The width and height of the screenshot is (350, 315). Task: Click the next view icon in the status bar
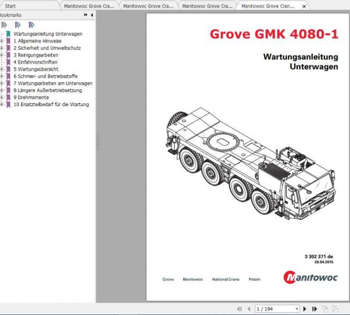(x=335, y=309)
